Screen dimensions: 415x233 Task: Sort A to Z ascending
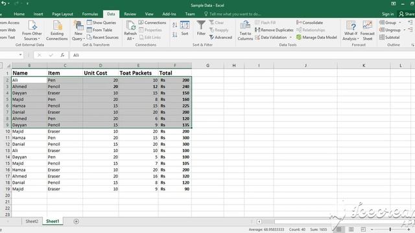tap(174, 25)
